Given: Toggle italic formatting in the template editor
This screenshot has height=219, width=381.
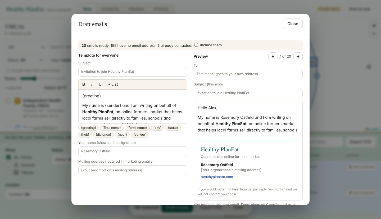Looking at the screenshot, I should [92, 84].
